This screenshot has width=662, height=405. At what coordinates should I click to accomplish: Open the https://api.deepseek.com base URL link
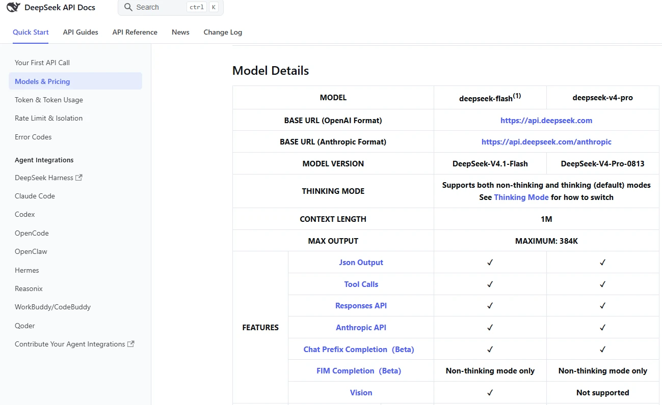point(546,121)
